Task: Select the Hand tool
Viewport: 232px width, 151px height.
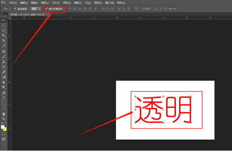Action: [4, 114]
